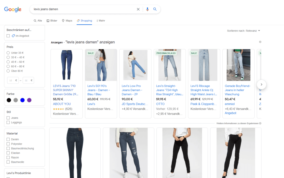Open 'Levi's Straight-Jeans 724 High Rise' link

point(170,90)
